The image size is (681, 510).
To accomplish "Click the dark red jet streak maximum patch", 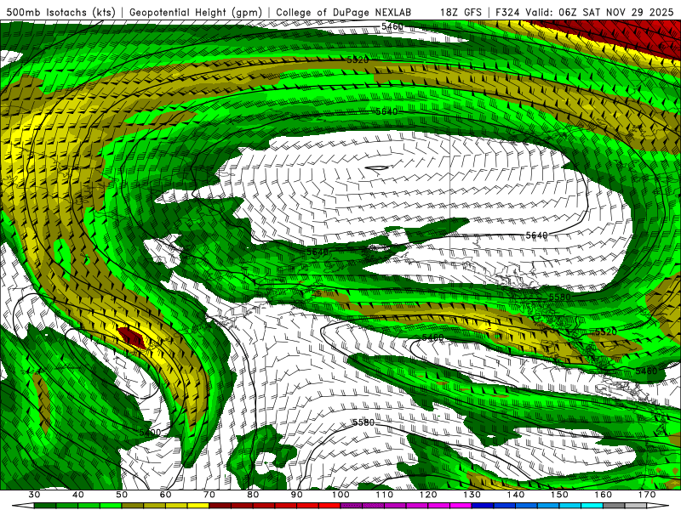I will (133, 337).
